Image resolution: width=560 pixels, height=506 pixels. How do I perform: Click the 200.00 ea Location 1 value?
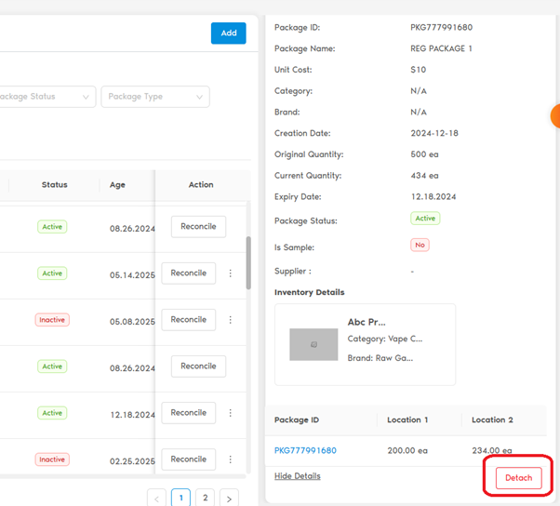click(x=407, y=450)
